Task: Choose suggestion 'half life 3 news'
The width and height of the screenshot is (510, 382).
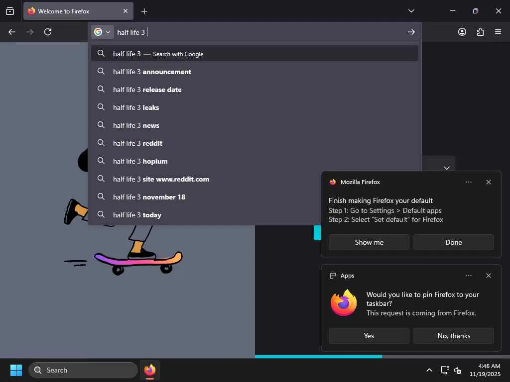Action: tap(255, 125)
